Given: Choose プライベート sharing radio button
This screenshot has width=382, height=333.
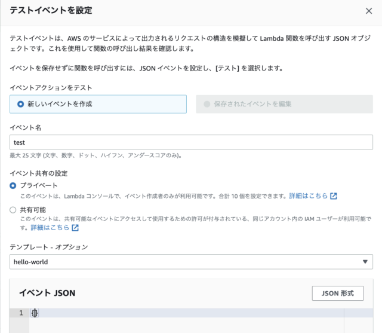Looking at the screenshot, I should click(x=13, y=186).
